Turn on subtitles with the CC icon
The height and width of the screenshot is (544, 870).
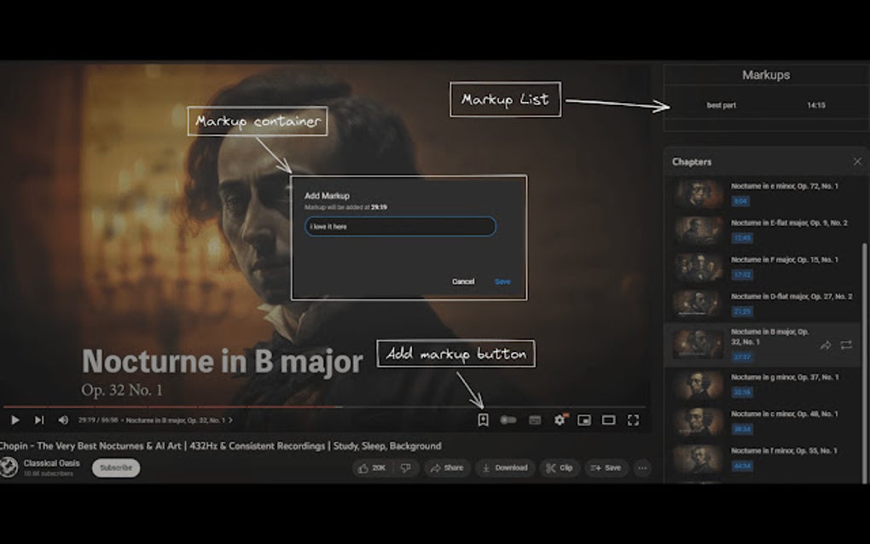(x=533, y=420)
